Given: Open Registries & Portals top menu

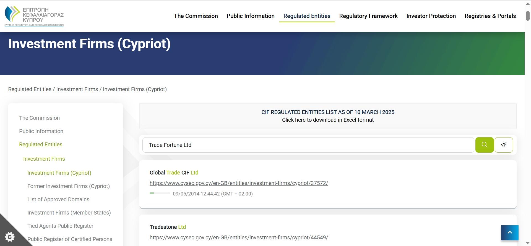Looking at the screenshot, I should click(x=490, y=16).
